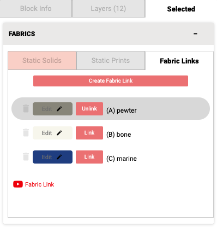The height and width of the screenshot is (227, 217).
Task: Select the Fabric Links tab
Action: pyautogui.click(x=179, y=61)
